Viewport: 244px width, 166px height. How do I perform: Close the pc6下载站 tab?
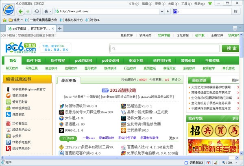53,28
